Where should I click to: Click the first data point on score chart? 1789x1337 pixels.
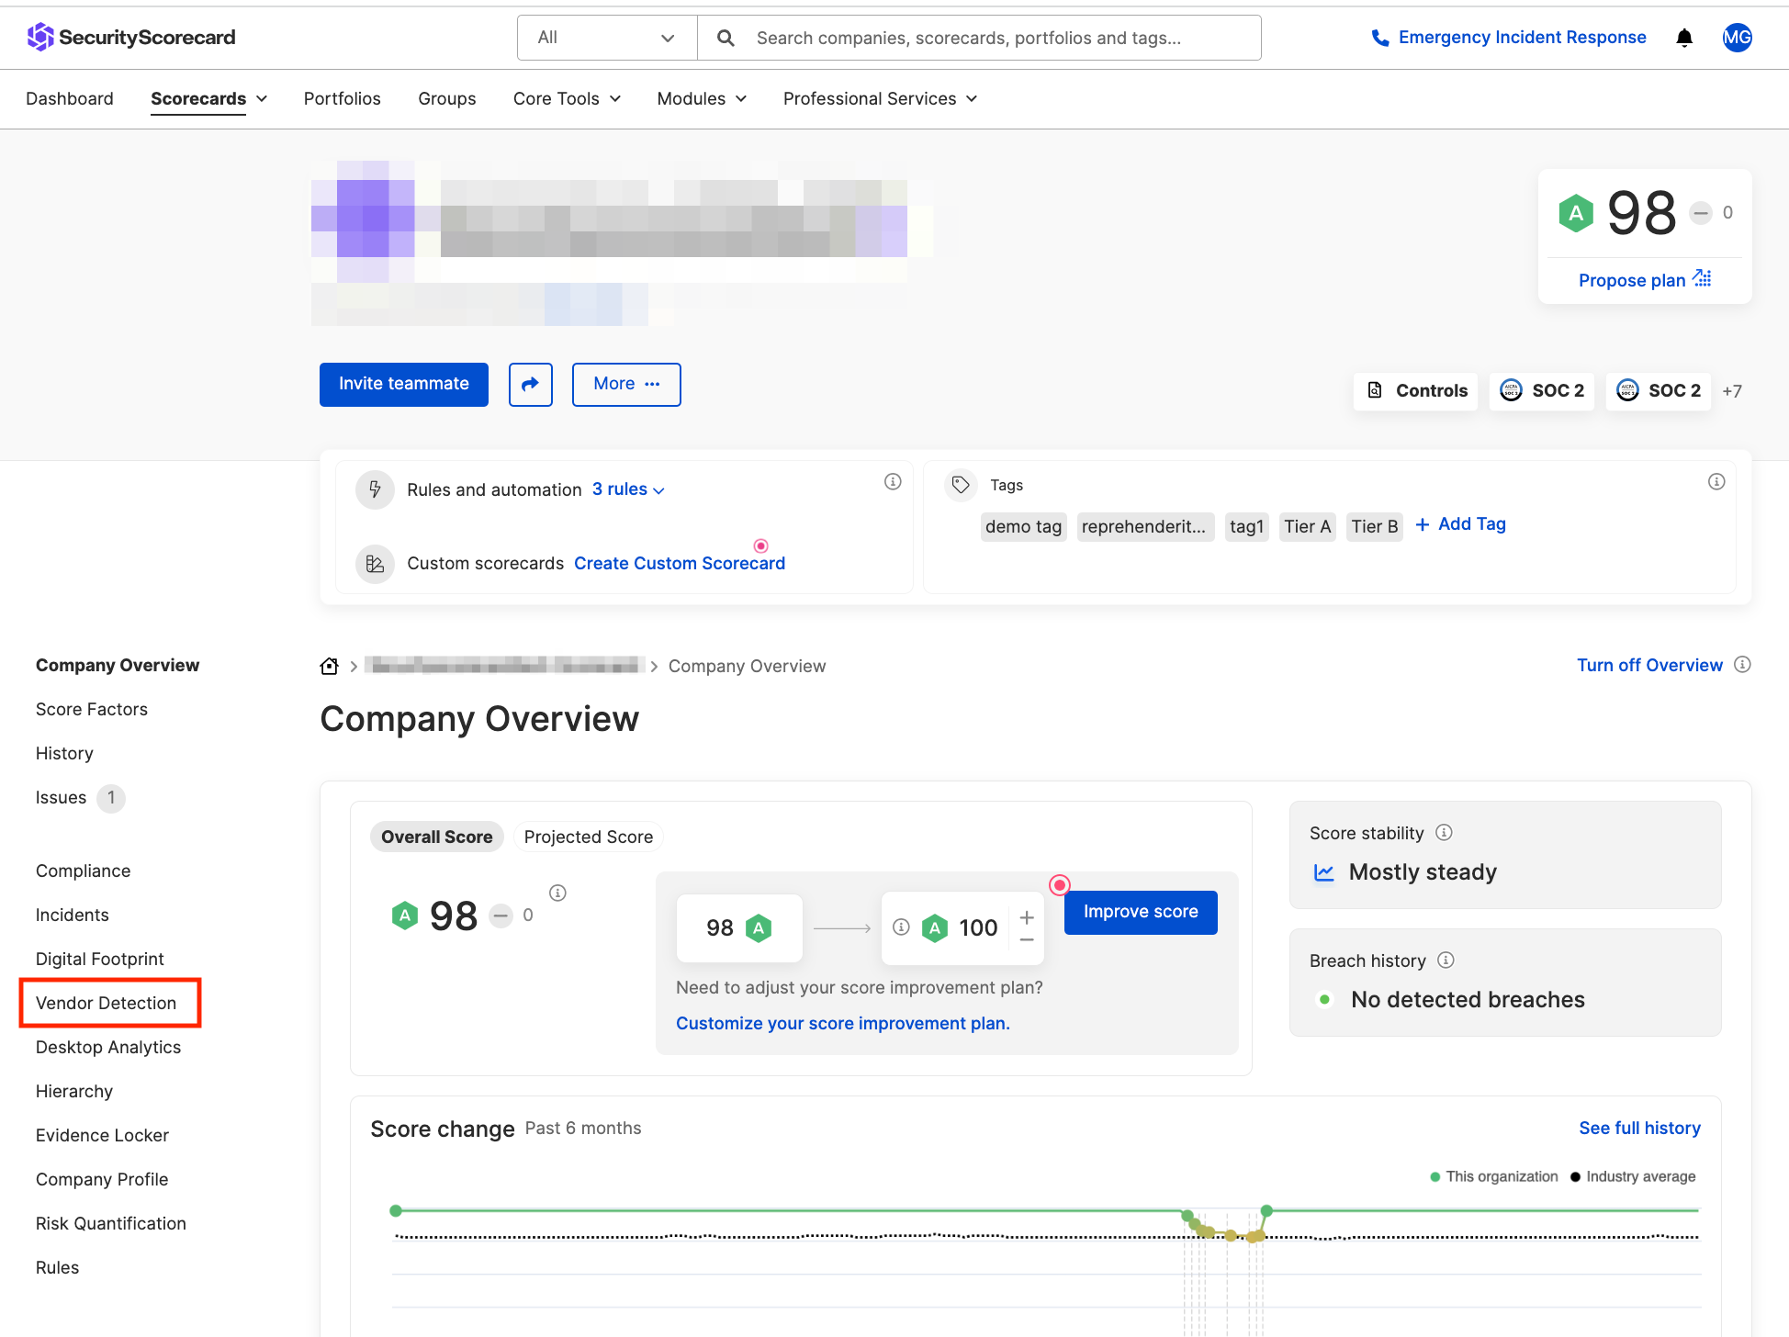tap(396, 1210)
